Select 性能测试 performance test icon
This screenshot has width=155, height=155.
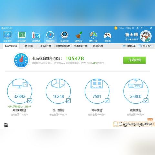coord(50,36)
